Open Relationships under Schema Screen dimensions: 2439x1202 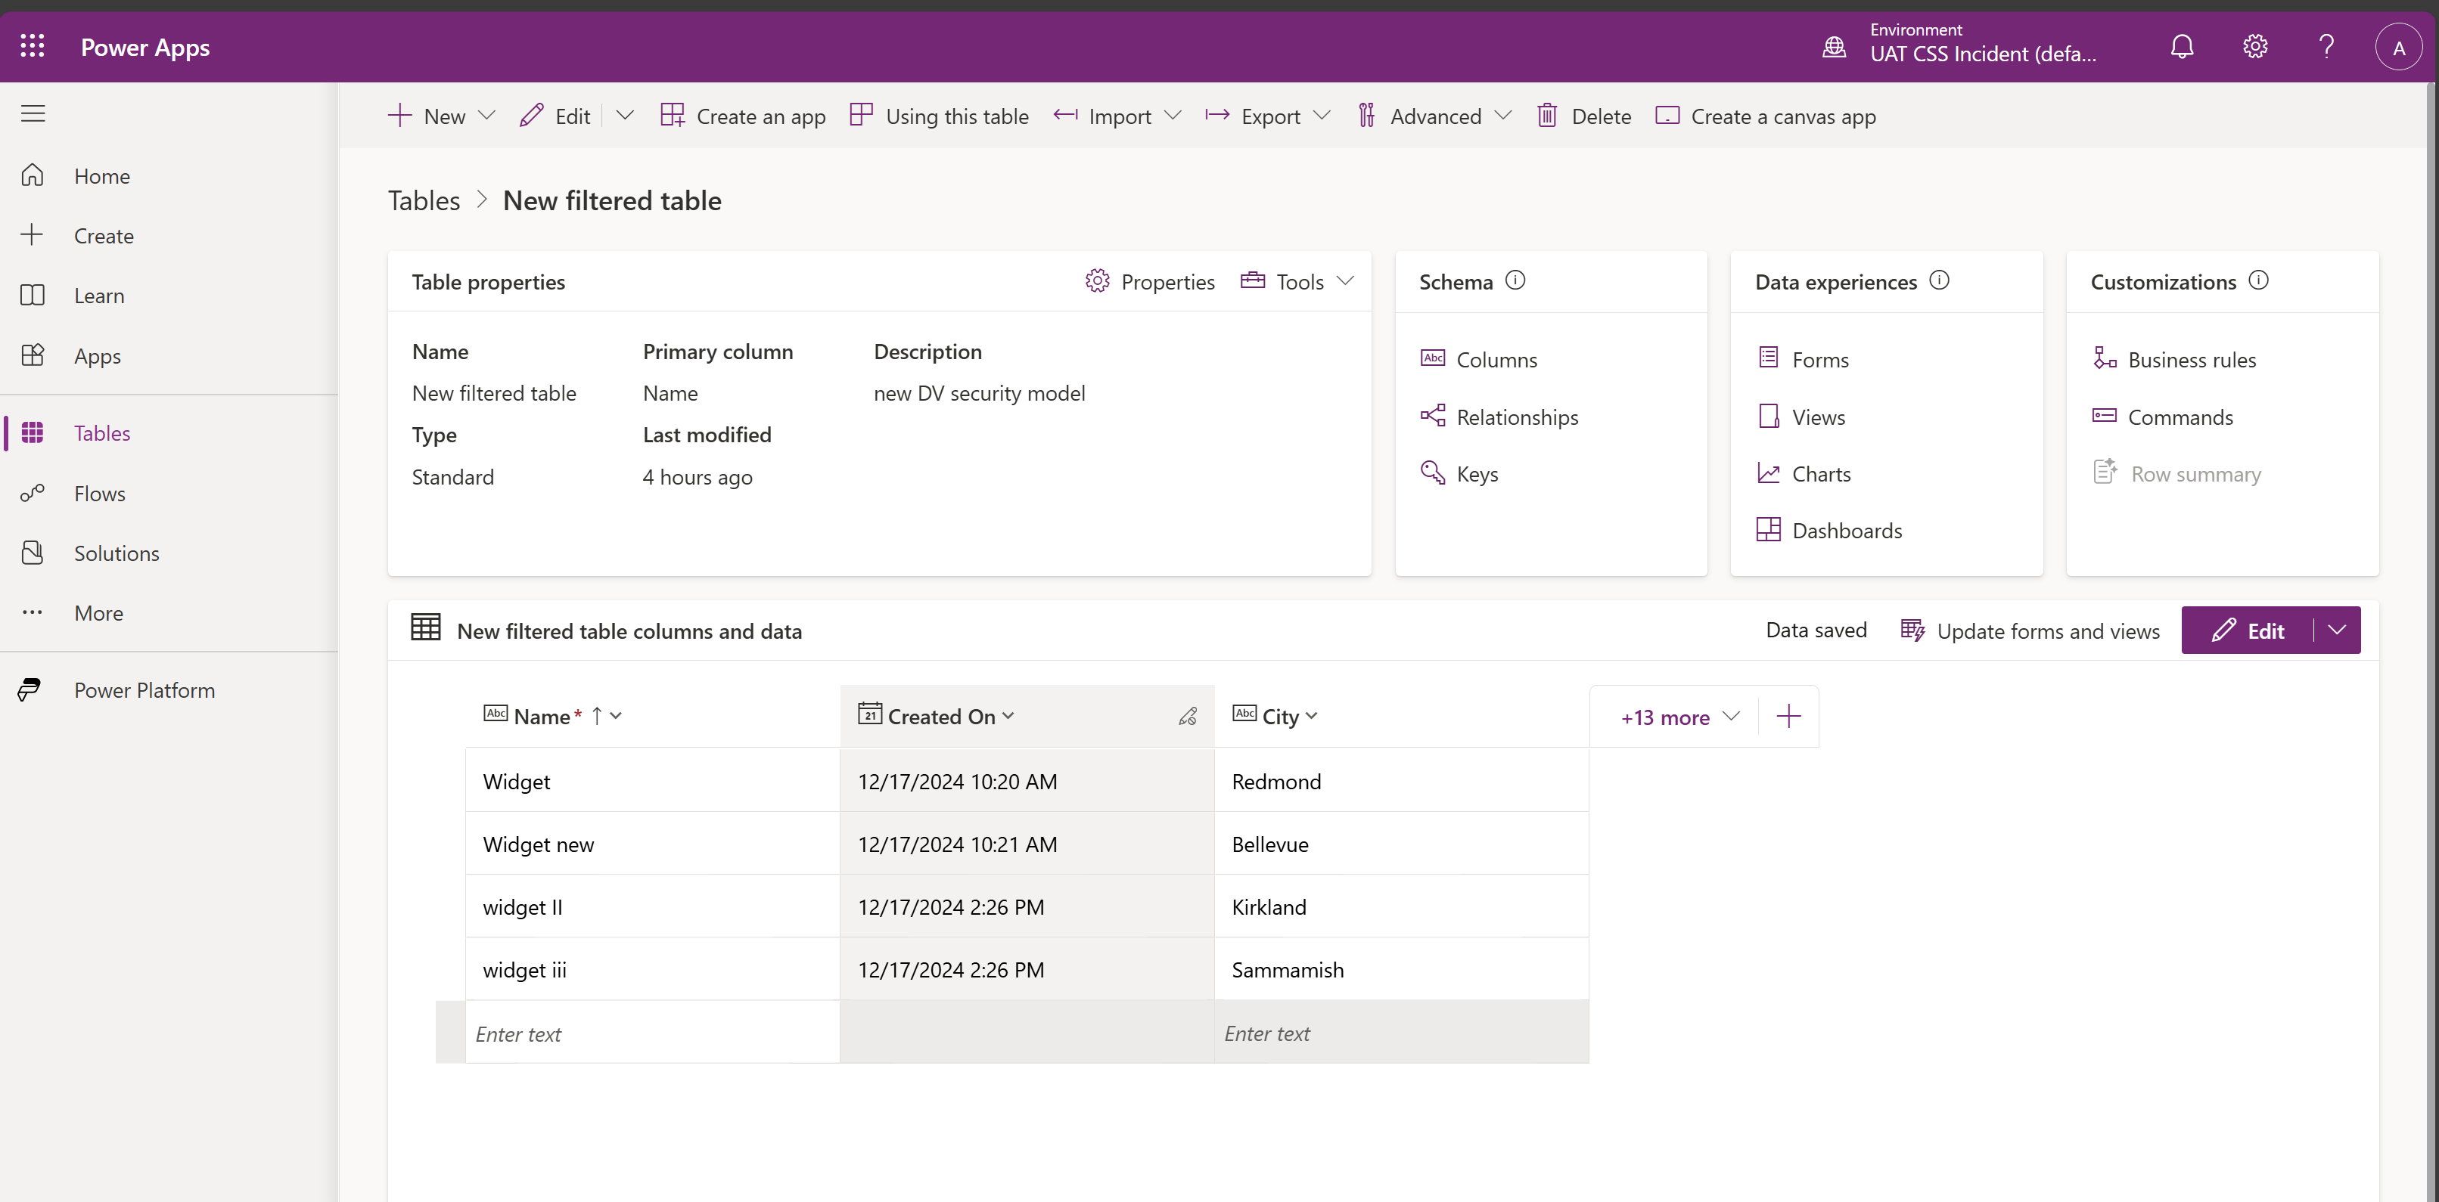pos(1498,417)
